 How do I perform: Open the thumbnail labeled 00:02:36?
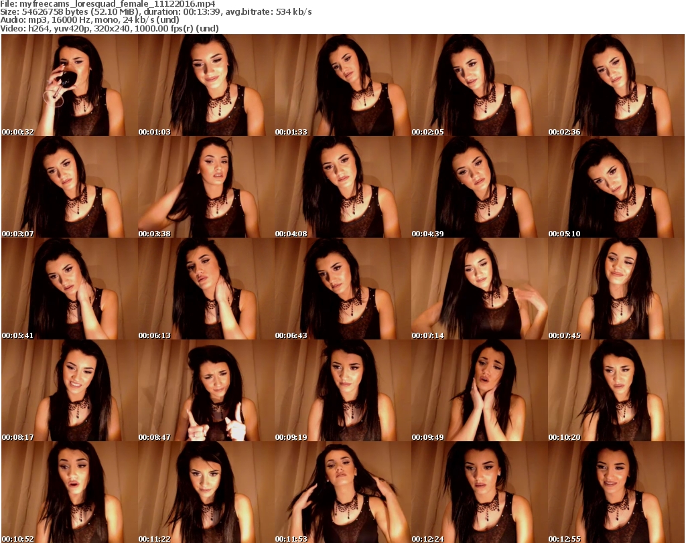(x=616, y=85)
